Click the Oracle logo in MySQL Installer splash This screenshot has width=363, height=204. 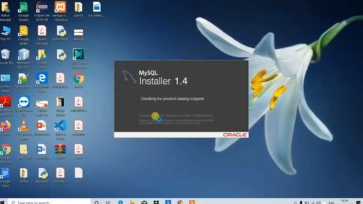tap(235, 135)
